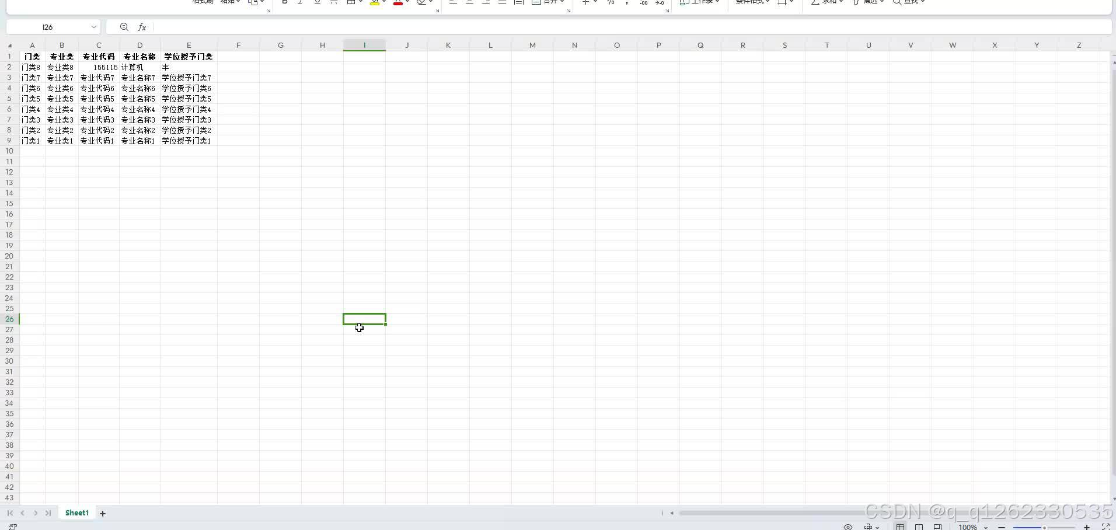1116x530 pixels.
Task: Open the alignment settings dialog launcher
Action: pos(569,11)
